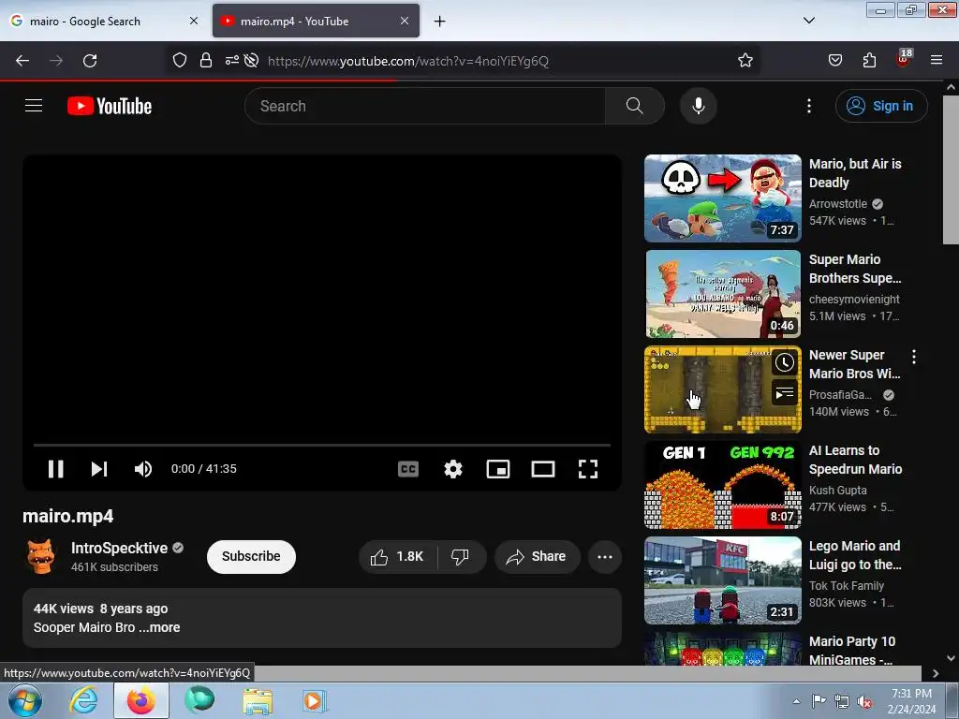959x719 pixels.
Task: Open Windows Media Player on taskbar
Action: tap(315, 700)
